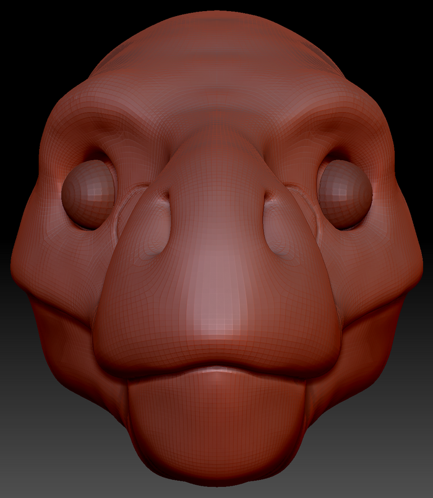This screenshot has height=498, width=433.
Task: Click the lower jaw below the mouth
Action: click(216, 426)
